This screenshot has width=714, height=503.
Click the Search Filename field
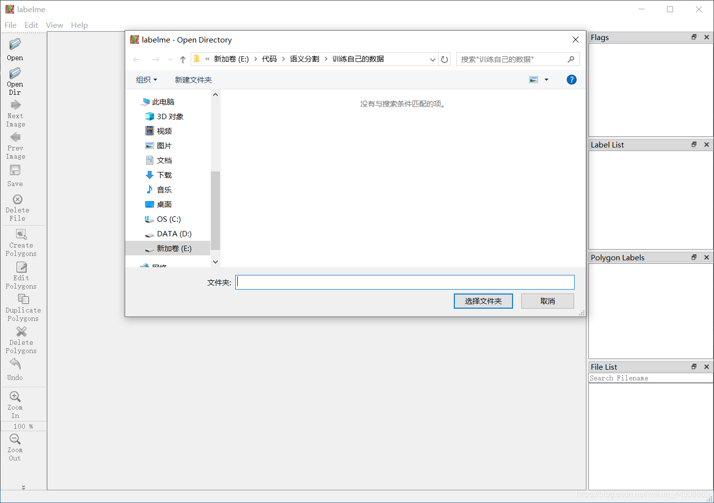tap(651, 378)
